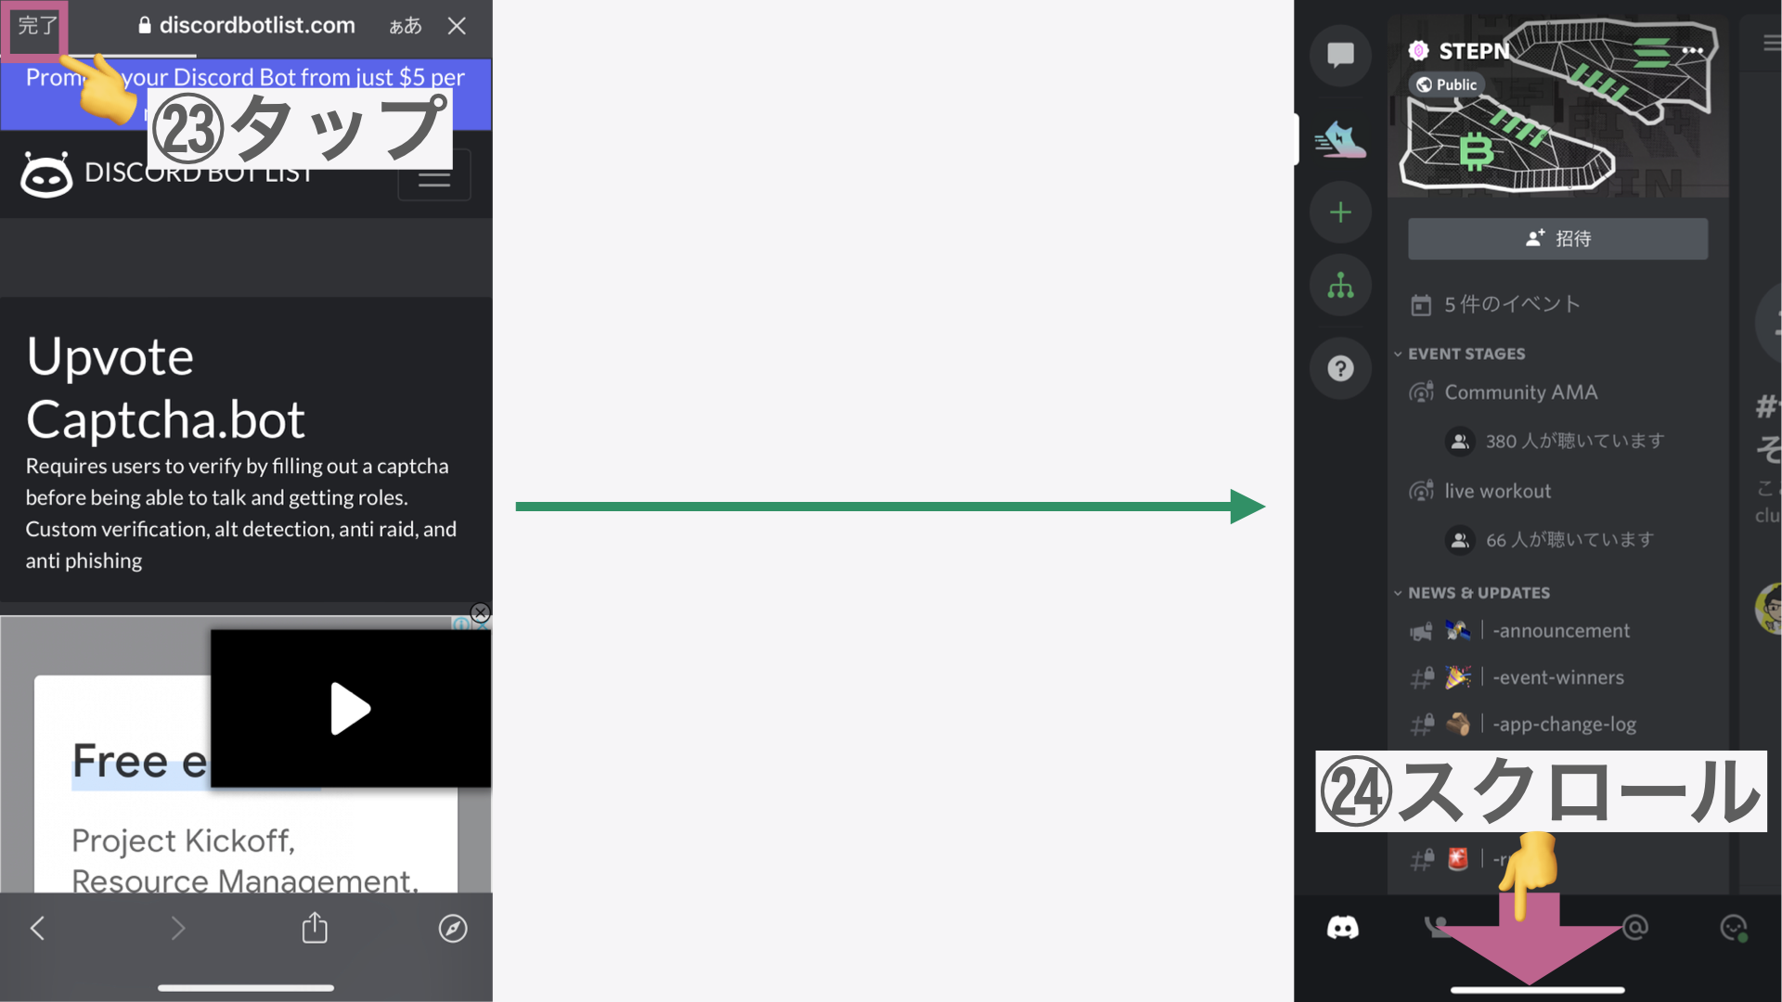Go back with browser back arrow

click(37, 928)
